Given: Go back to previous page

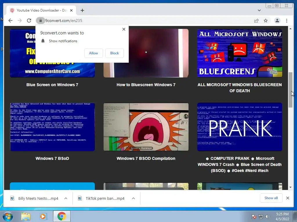Looking at the screenshot, I should 10,21.
